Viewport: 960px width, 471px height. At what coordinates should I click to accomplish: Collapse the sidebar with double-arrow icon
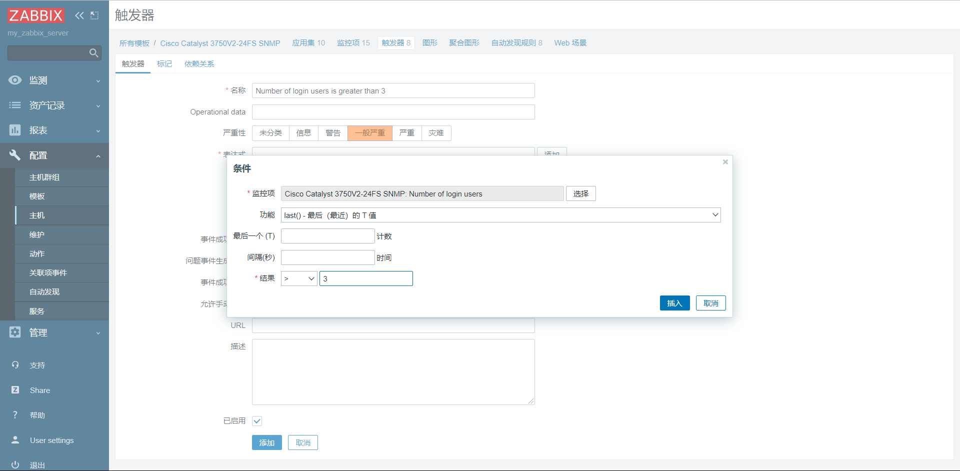(79, 15)
